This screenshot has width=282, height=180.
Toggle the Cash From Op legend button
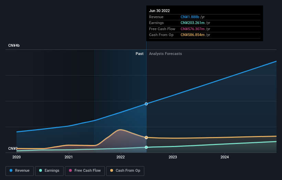click(125, 171)
